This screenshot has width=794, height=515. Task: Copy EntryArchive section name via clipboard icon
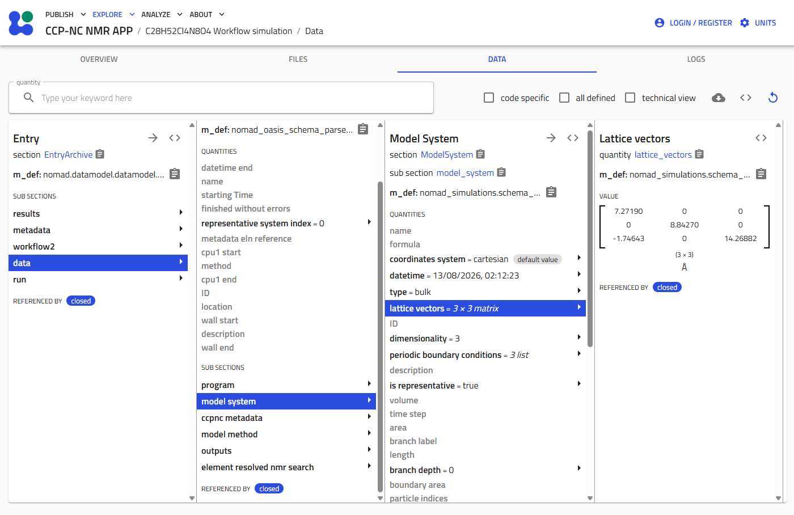pos(100,154)
